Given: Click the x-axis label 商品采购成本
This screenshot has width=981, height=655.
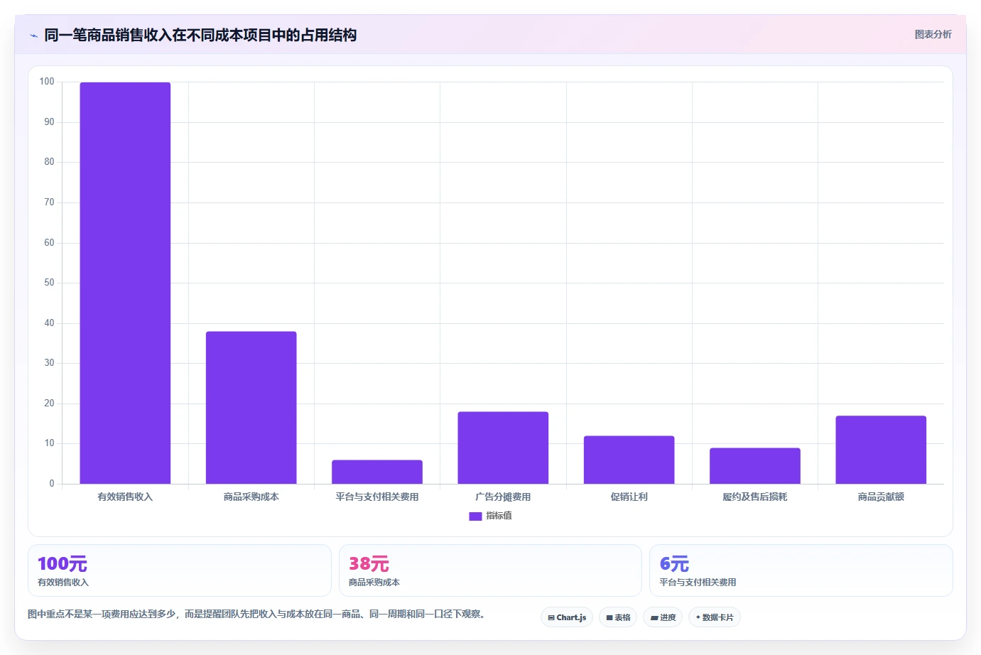Looking at the screenshot, I should [251, 497].
